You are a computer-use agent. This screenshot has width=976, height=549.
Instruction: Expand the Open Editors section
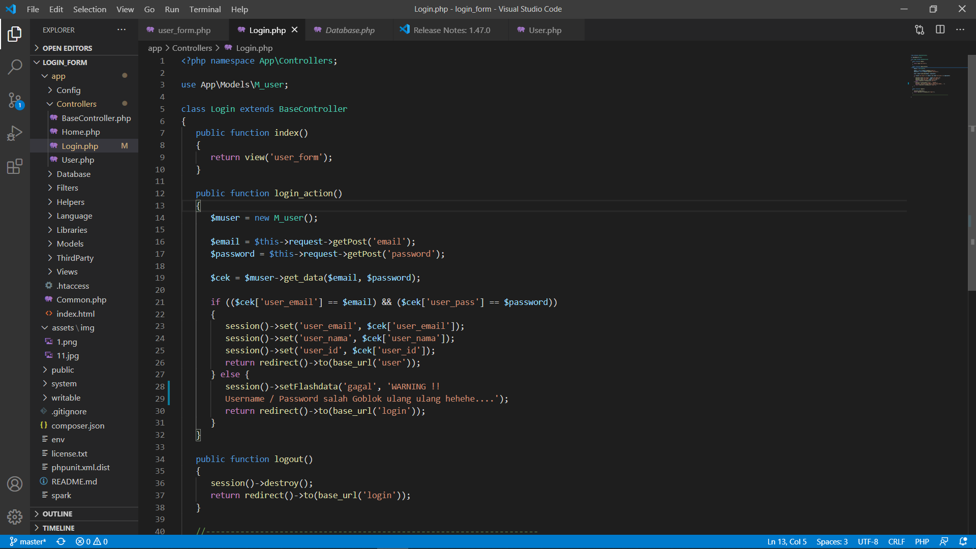click(x=84, y=48)
